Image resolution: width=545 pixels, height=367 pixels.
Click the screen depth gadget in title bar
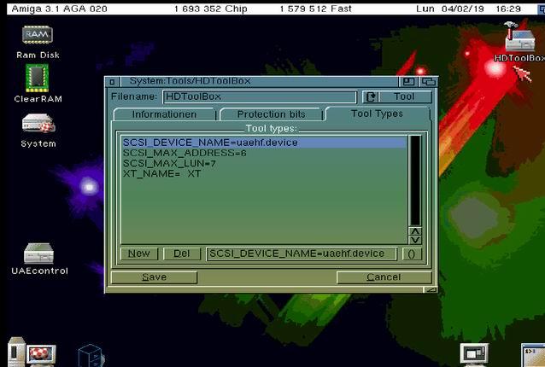[542, 9]
